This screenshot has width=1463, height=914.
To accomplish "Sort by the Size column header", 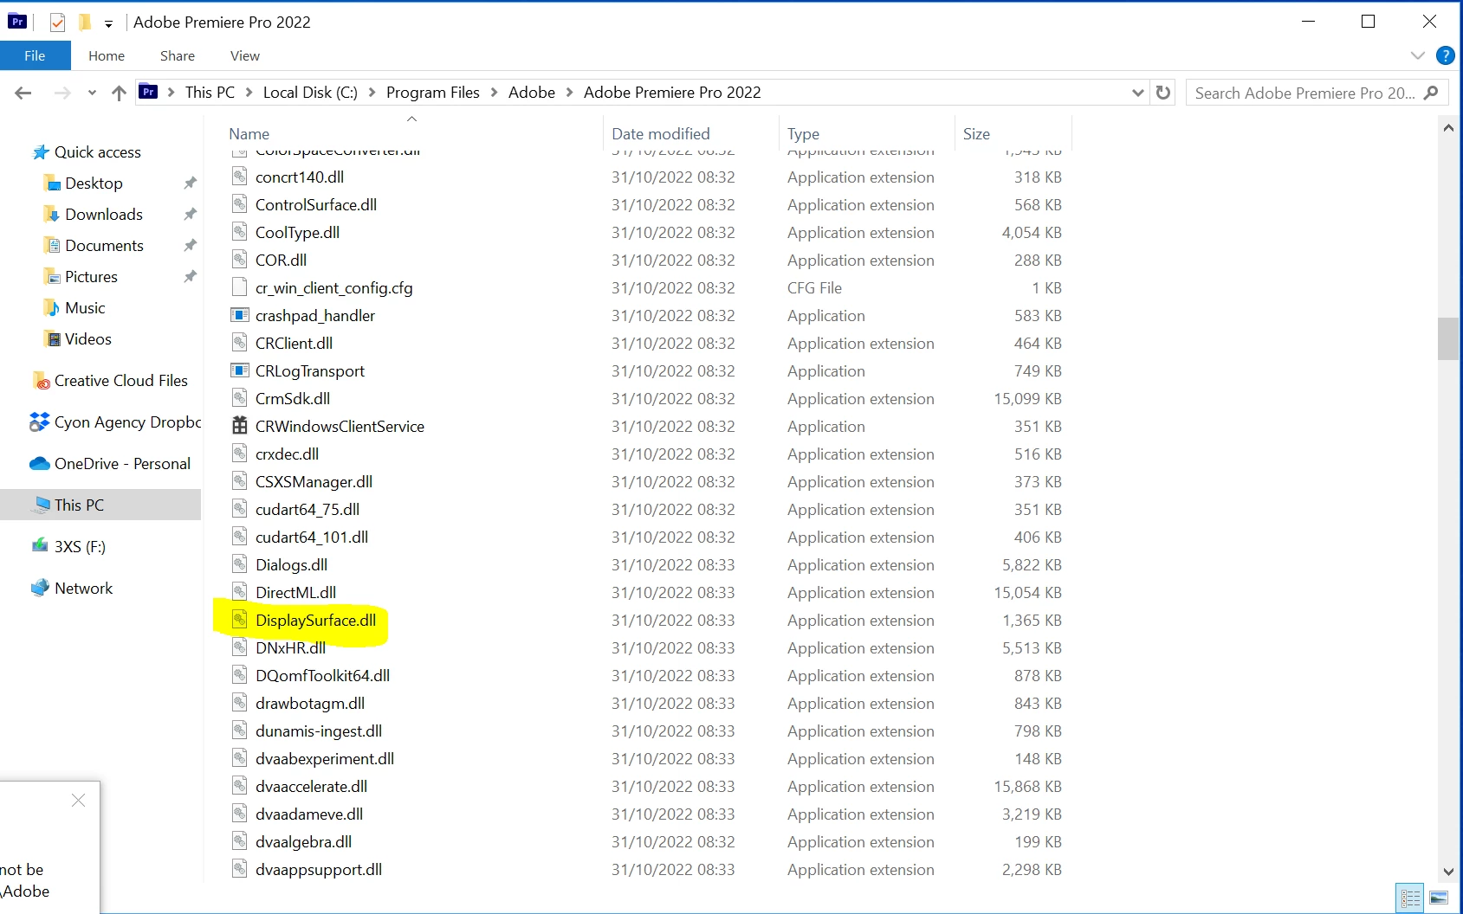I will pyautogui.click(x=976, y=134).
